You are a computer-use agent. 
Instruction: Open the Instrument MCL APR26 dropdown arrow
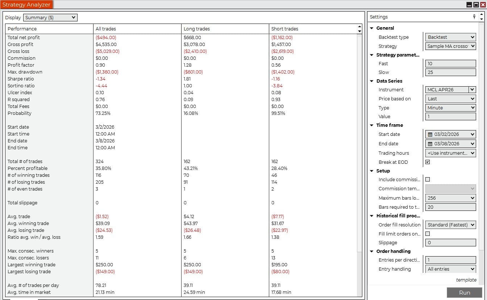click(472, 89)
